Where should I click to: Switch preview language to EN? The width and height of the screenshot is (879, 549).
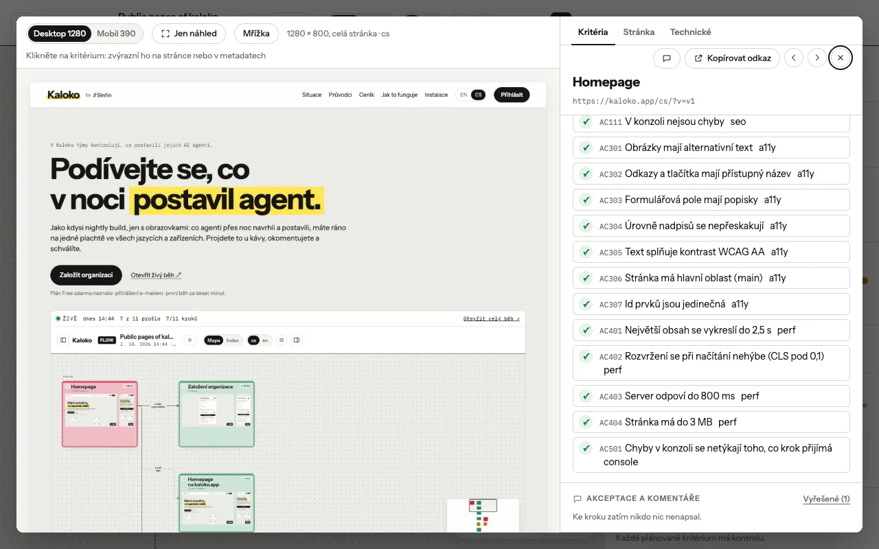[x=464, y=95]
